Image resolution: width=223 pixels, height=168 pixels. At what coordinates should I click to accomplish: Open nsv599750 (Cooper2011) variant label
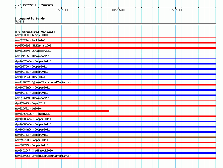pyautogui.click(x=32, y=66)
